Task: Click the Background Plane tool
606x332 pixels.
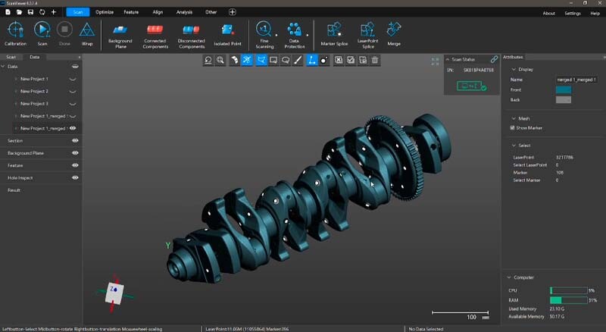Action: coord(120,30)
